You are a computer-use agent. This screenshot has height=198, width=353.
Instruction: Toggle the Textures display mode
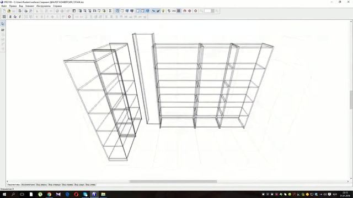click(132, 11)
